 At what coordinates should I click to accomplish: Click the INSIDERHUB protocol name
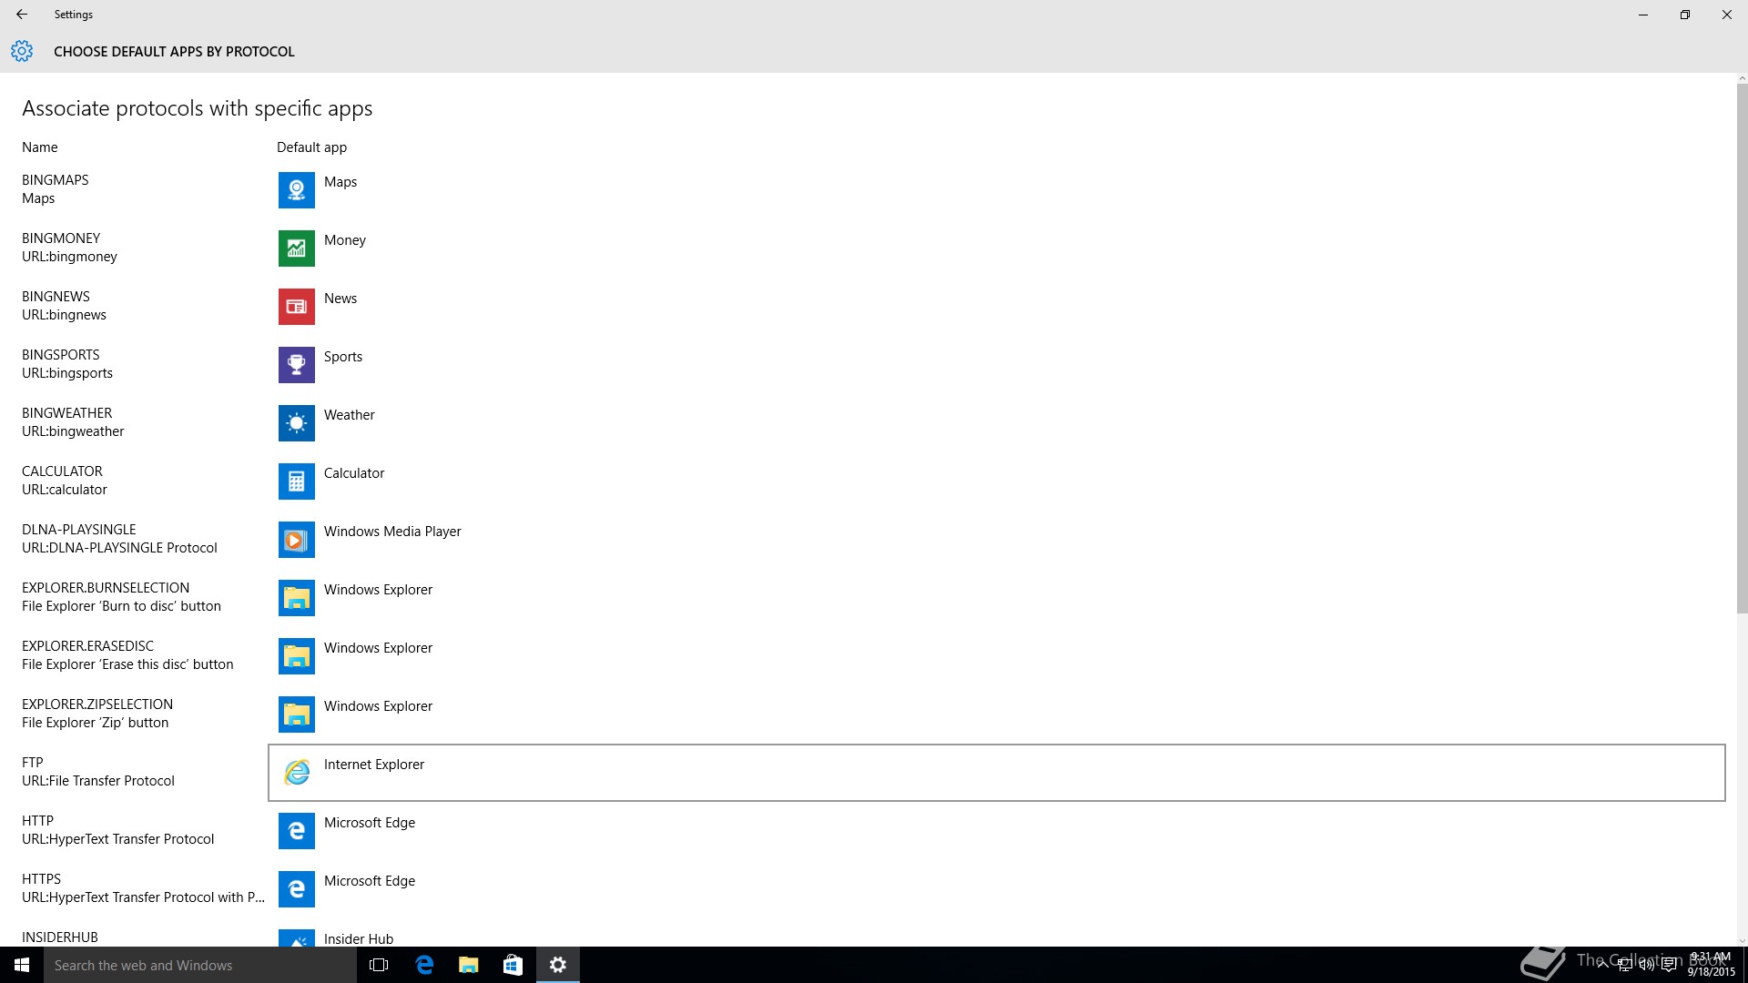pos(60,937)
